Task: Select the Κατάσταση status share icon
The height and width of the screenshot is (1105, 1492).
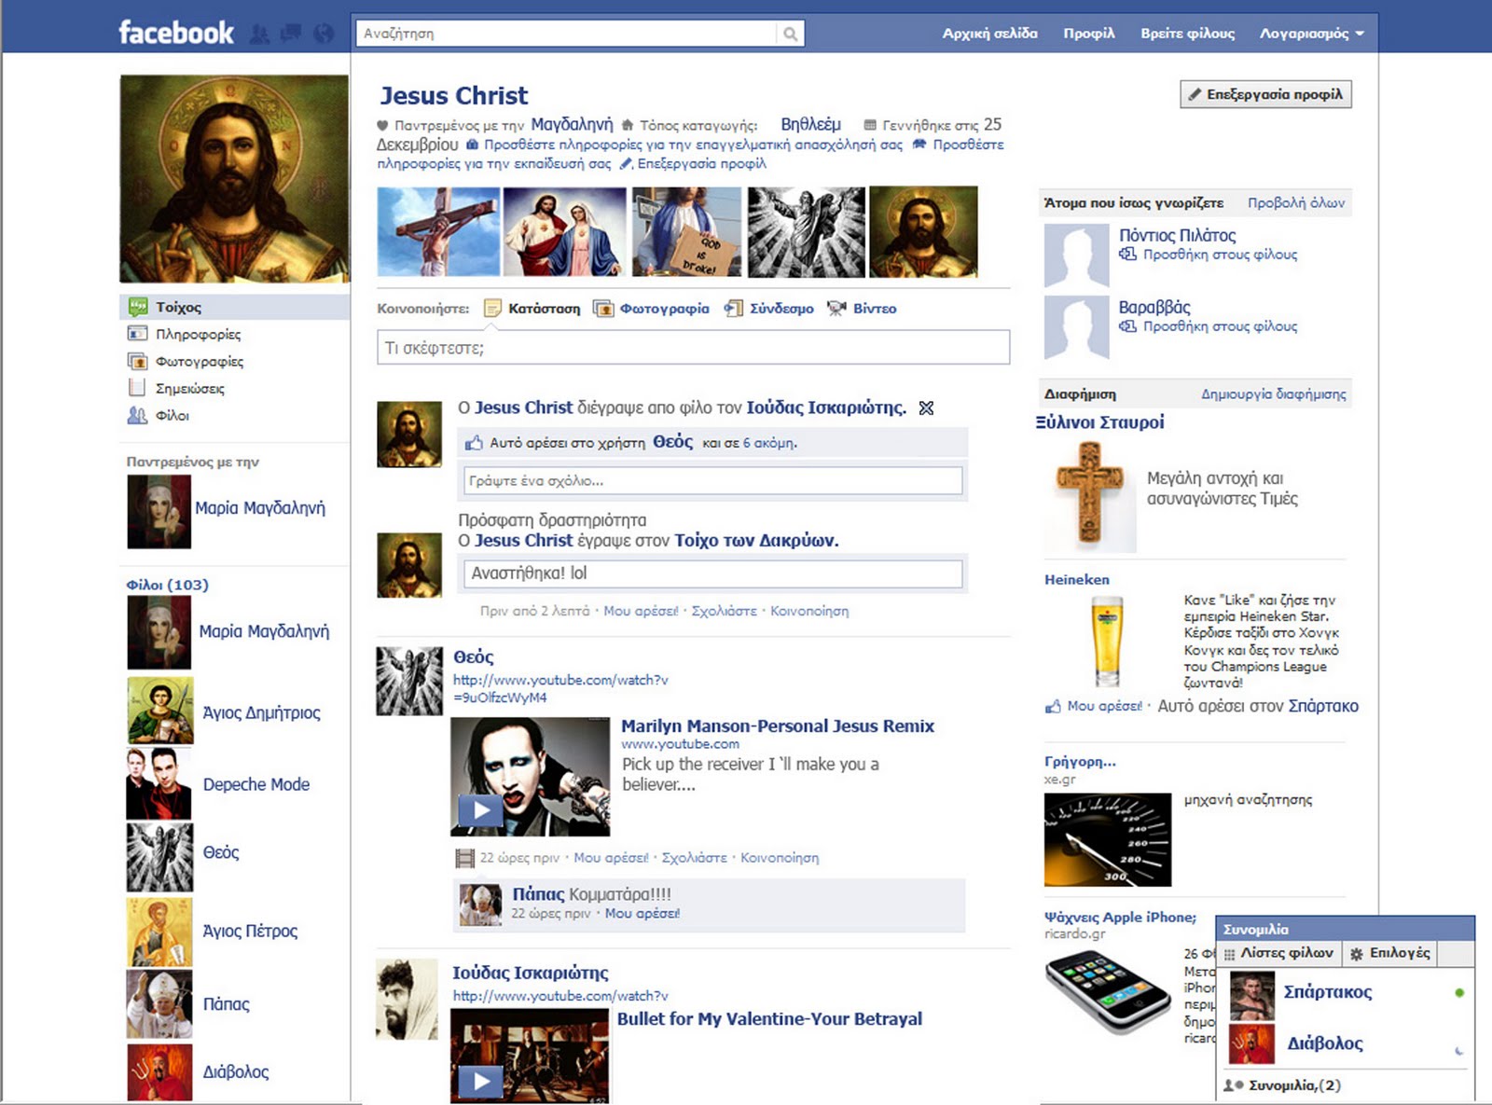Action: tap(492, 308)
